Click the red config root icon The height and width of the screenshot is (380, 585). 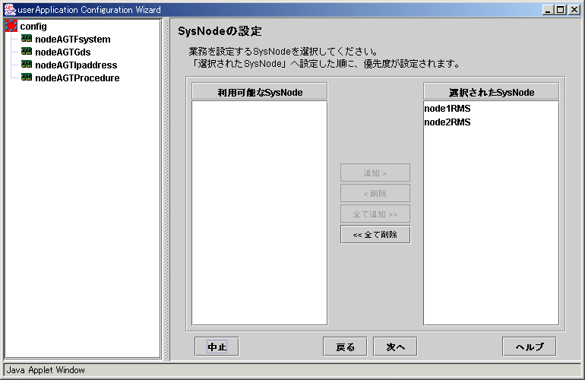11,27
